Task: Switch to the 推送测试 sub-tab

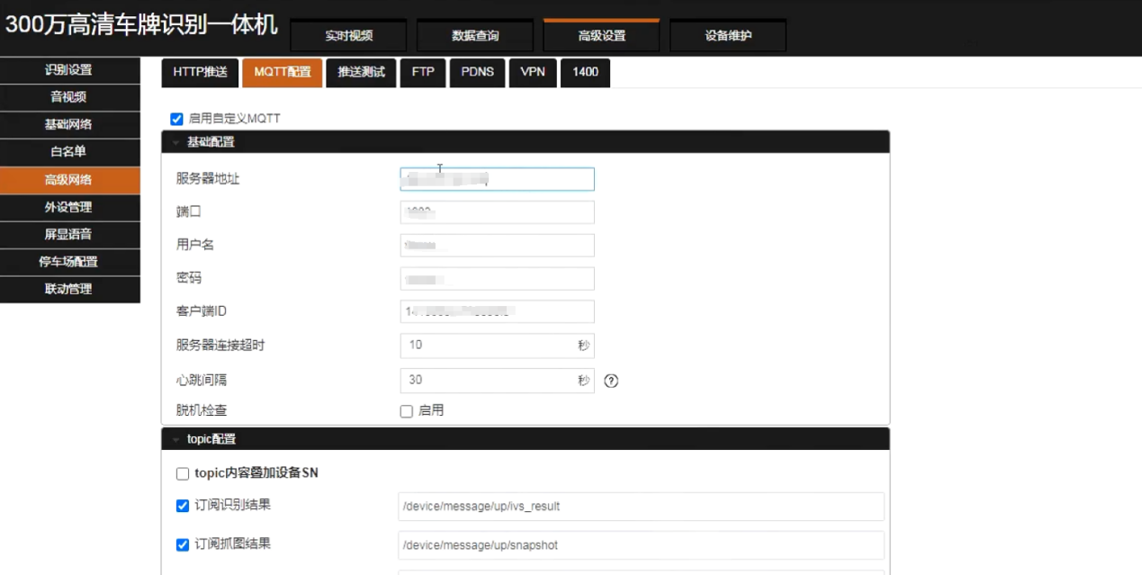Action: [361, 73]
